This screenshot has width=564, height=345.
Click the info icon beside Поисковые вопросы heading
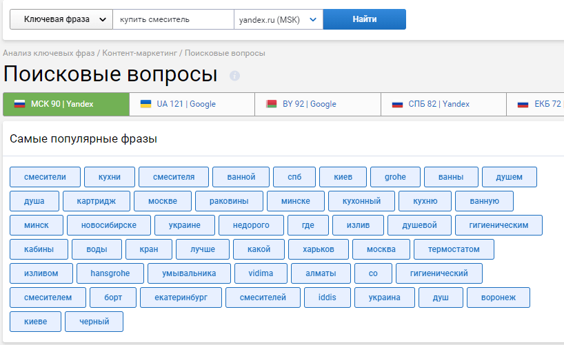click(234, 76)
